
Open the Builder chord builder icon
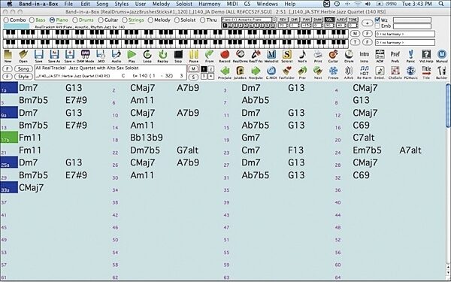click(442, 72)
